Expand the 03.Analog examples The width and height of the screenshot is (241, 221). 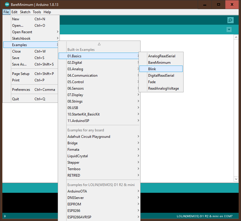click(x=99, y=69)
